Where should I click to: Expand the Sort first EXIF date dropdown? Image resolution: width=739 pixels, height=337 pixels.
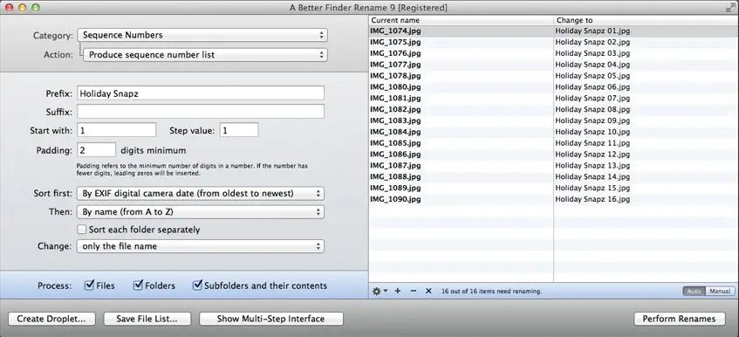coord(201,193)
